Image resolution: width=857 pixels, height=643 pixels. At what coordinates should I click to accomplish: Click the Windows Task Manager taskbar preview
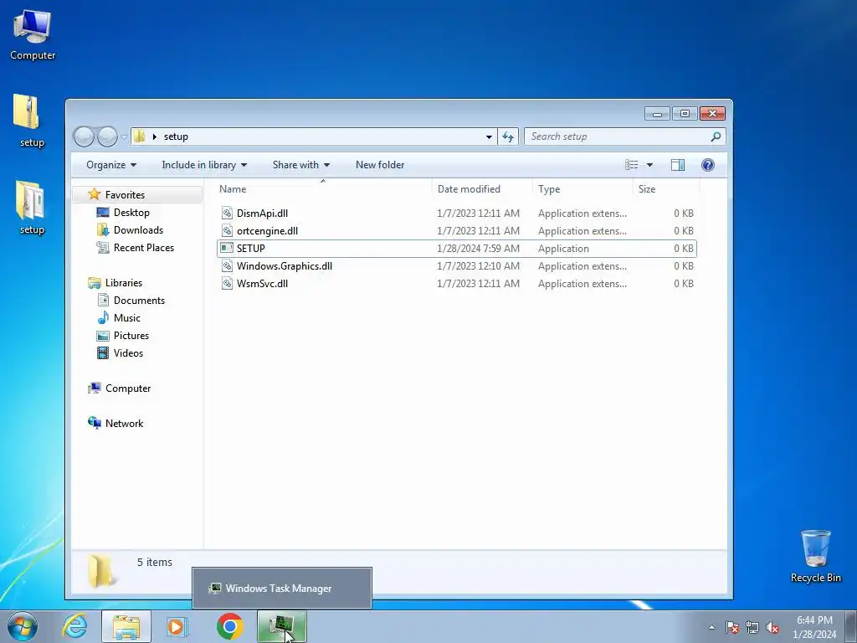pos(282,589)
